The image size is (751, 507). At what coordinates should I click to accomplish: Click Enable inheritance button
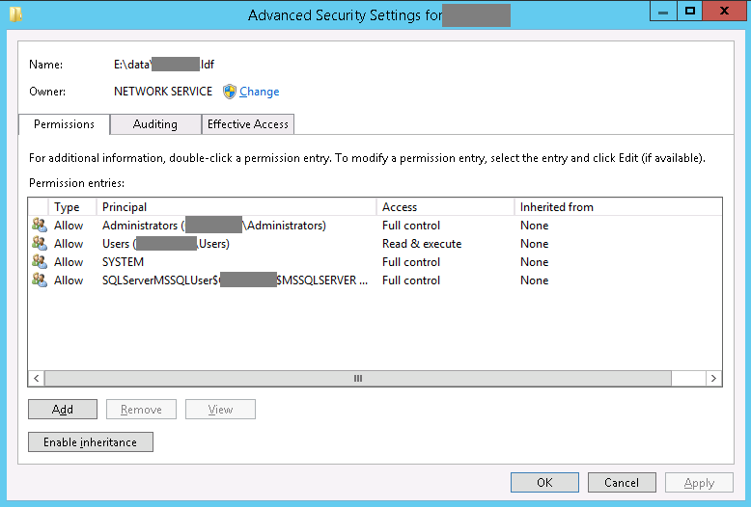pos(91,442)
